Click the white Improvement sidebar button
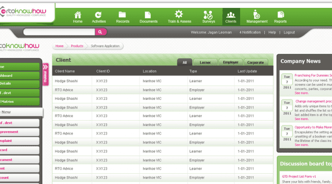The height and width of the screenshot is (184, 332). [19, 132]
